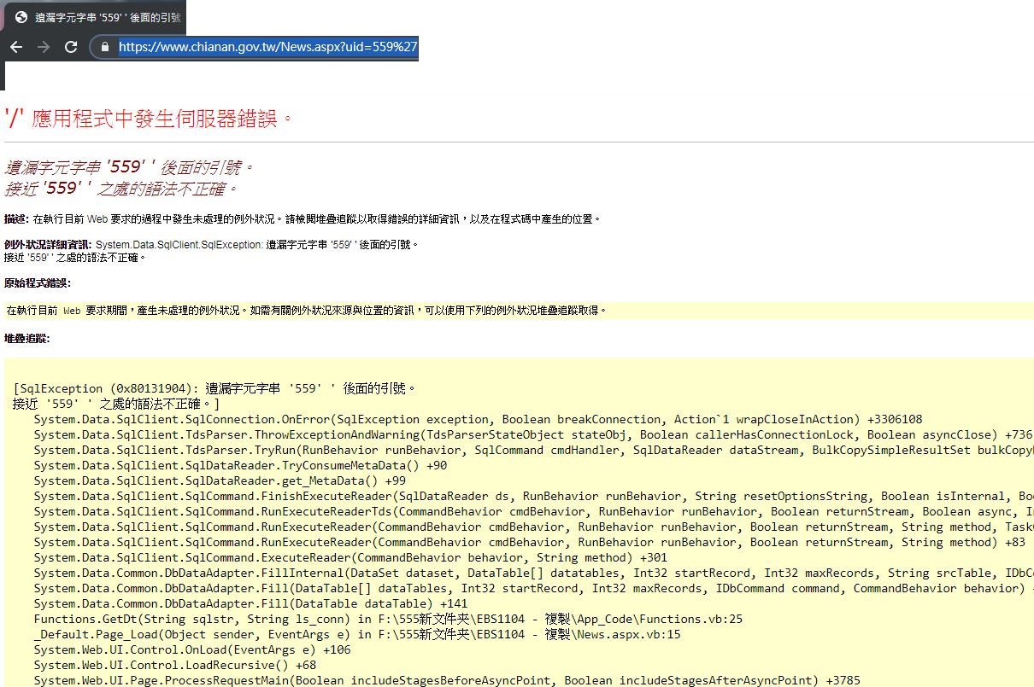Click the SqlConnection.OnError stack line

tap(479, 419)
